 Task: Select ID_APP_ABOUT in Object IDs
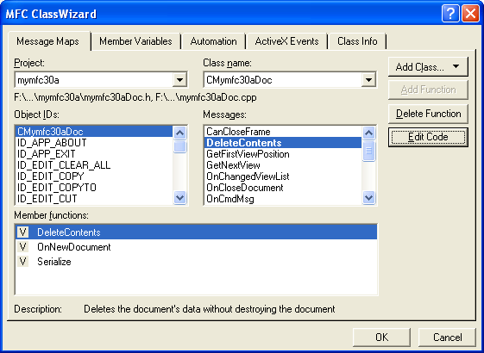94,143
